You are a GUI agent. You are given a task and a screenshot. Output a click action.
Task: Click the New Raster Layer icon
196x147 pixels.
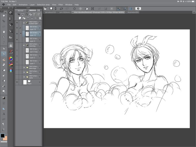pos(20,18)
